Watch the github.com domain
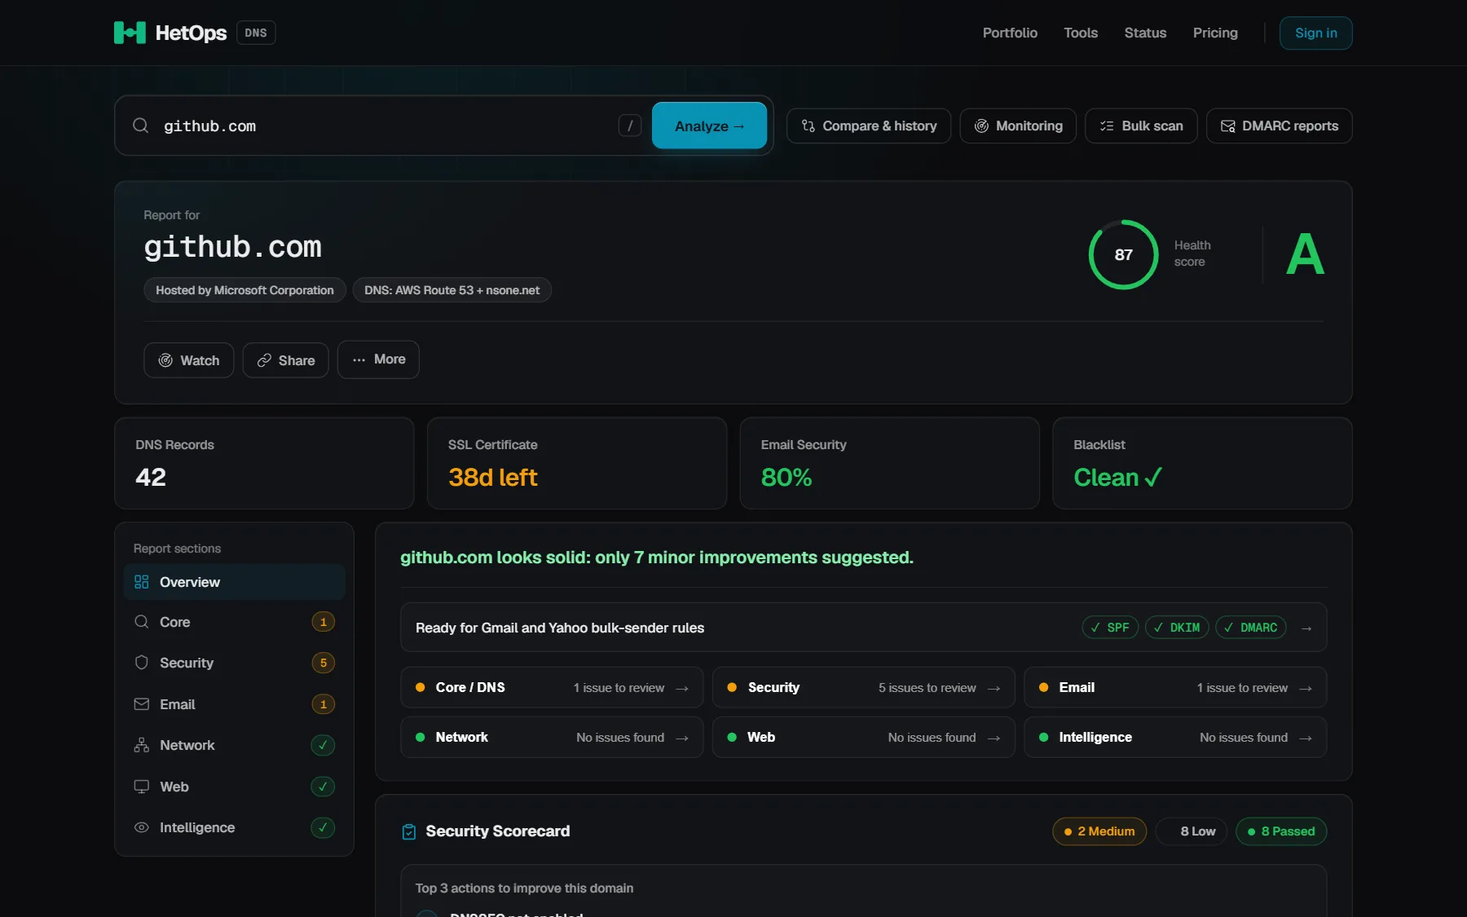The height and width of the screenshot is (917, 1467). [x=189, y=360]
